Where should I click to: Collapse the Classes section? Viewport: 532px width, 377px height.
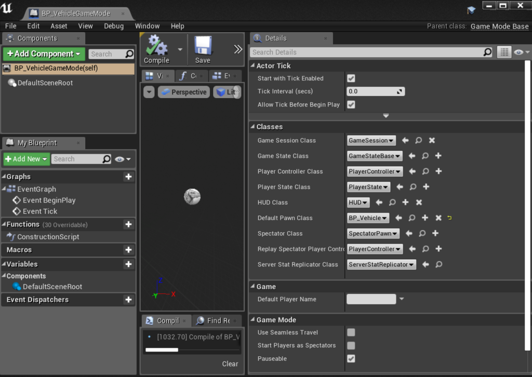252,127
